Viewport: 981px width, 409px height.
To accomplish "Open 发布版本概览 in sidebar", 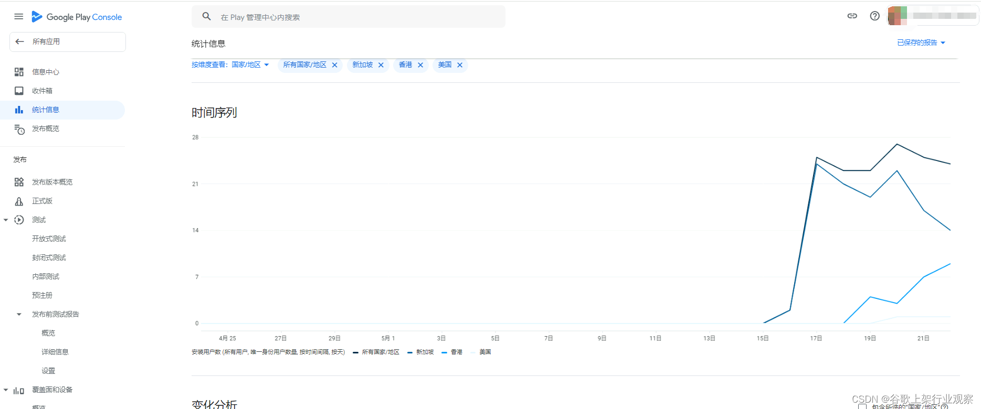I will 52,182.
